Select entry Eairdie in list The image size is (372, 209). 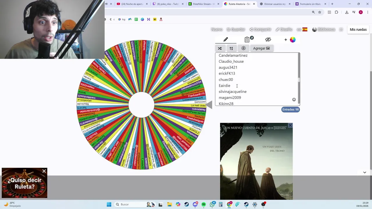click(224, 86)
